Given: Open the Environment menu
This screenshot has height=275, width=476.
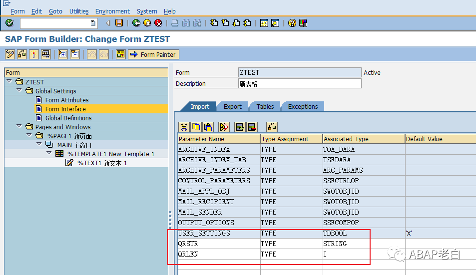Looking at the screenshot, I should (112, 11).
